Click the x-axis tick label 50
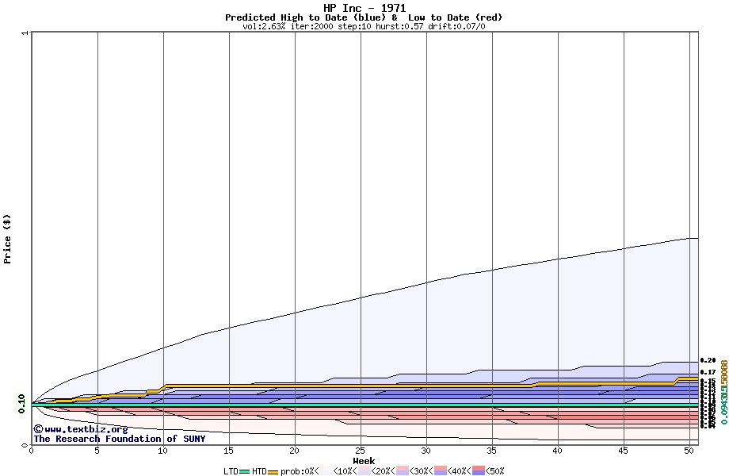The height and width of the screenshot is (476, 729). (689, 451)
